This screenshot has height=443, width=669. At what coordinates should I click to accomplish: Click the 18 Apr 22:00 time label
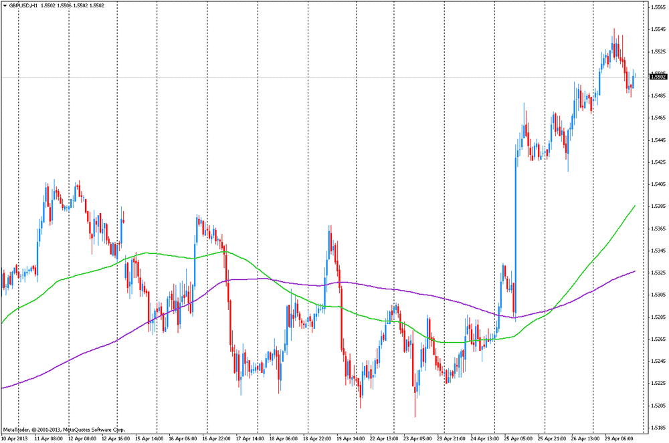point(317,438)
